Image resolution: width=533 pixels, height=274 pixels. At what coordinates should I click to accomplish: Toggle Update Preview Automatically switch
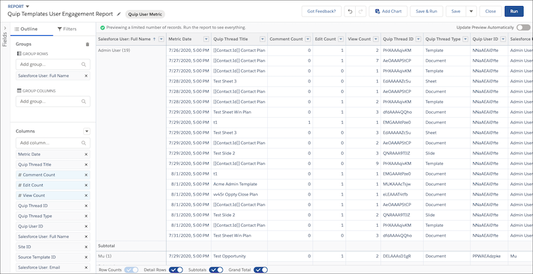click(x=523, y=27)
